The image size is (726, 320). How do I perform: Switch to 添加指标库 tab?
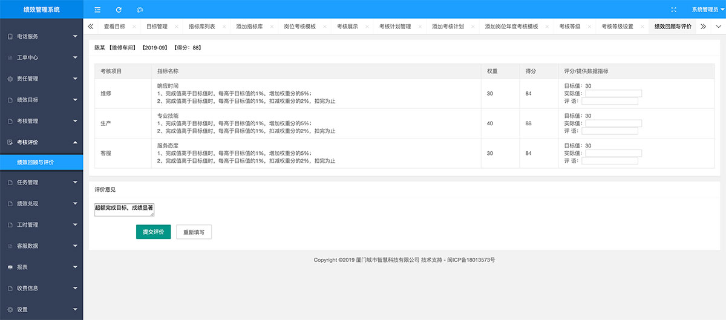point(249,27)
